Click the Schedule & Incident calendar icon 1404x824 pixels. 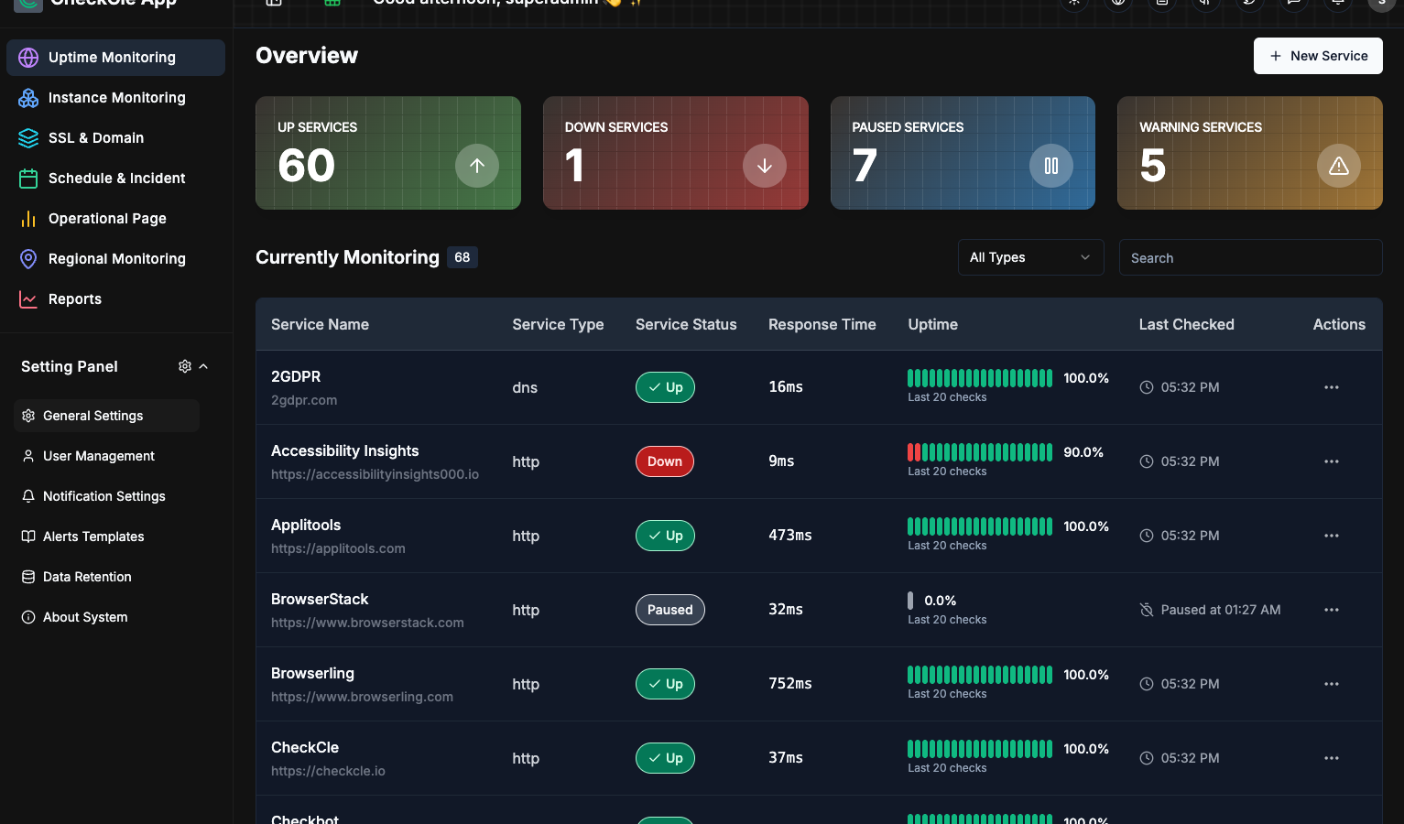click(x=28, y=179)
